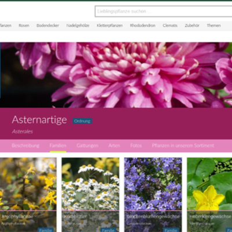Open the Rhododendron navigation item
232x232 pixels.
coord(143,26)
